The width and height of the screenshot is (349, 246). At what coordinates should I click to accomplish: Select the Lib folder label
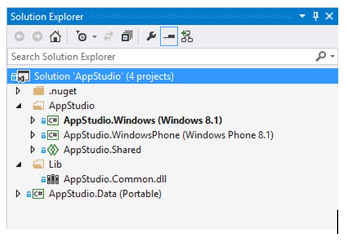(x=55, y=164)
